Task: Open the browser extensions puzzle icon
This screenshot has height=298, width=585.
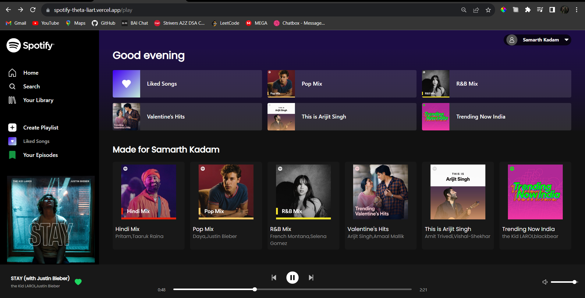Action: 528,10
